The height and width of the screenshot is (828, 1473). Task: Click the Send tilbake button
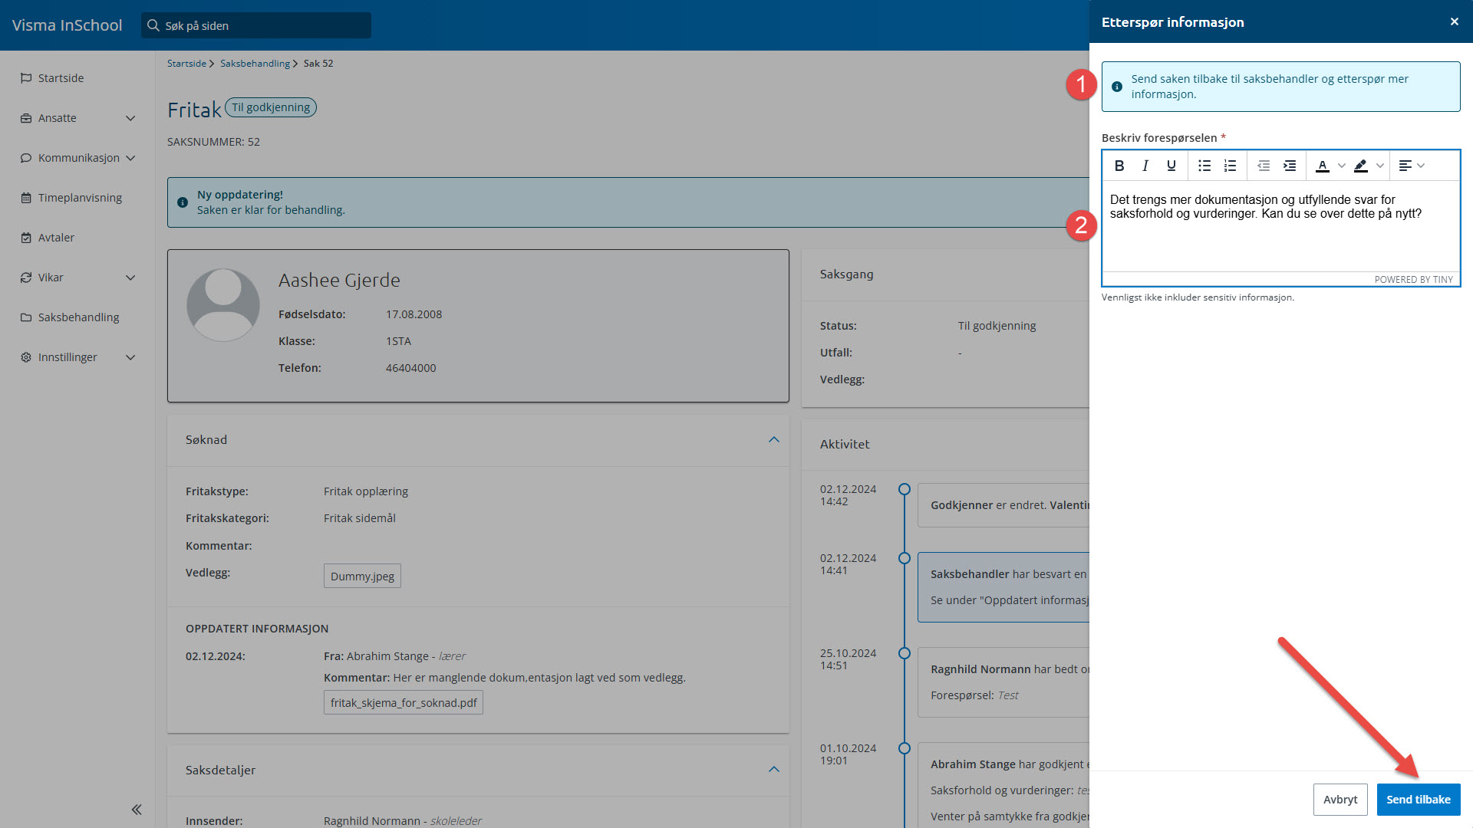[x=1418, y=799]
